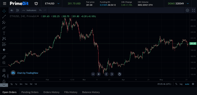Switch to Orders History tab
197x95 pixels.
(51, 92)
